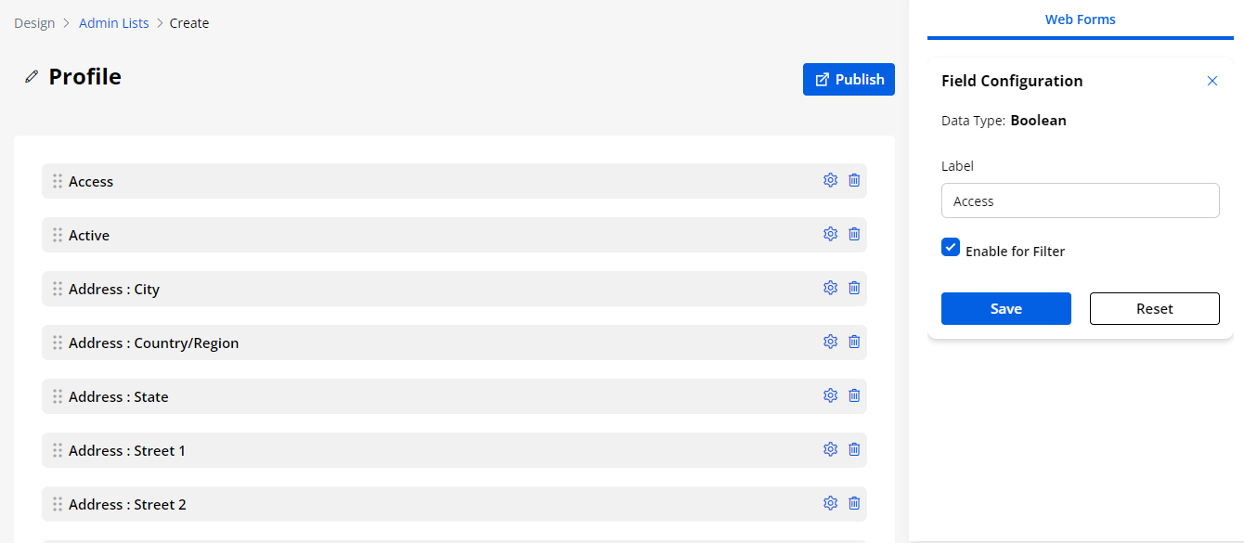Viewport: 1244px width, 543px height.
Task: Click the Label input field
Action: pos(1080,200)
